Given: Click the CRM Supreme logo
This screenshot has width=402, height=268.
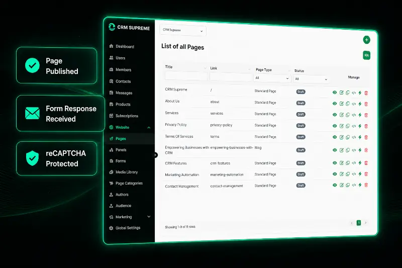Looking at the screenshot, I should coord(129,28).
